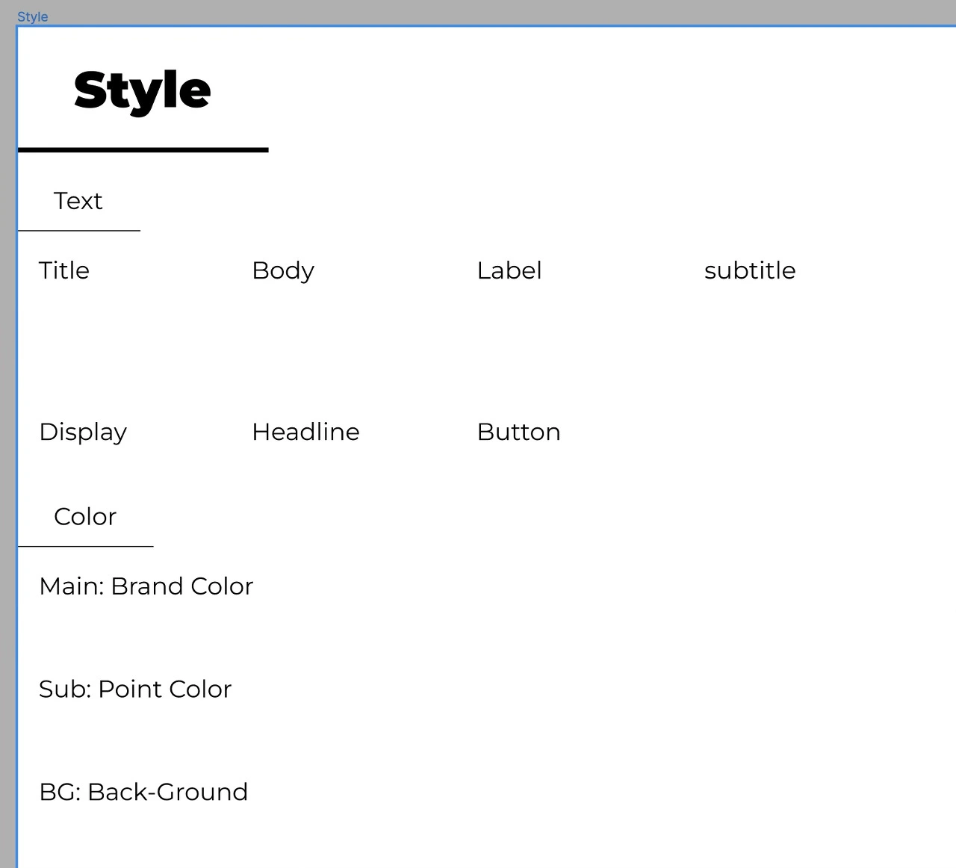Click the BG: Back-Ground text

click(143, 792)
